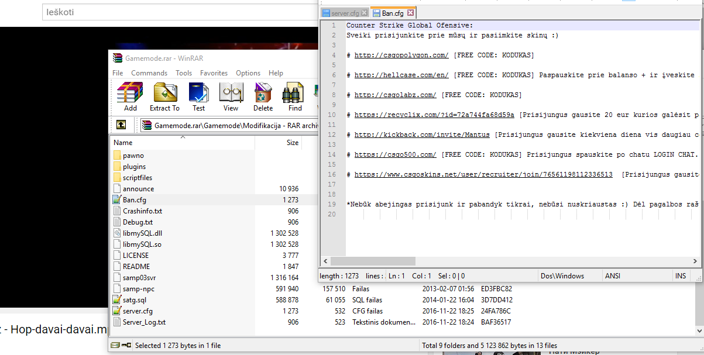Open the Commands menu in WinRAR

coord(149,73)
